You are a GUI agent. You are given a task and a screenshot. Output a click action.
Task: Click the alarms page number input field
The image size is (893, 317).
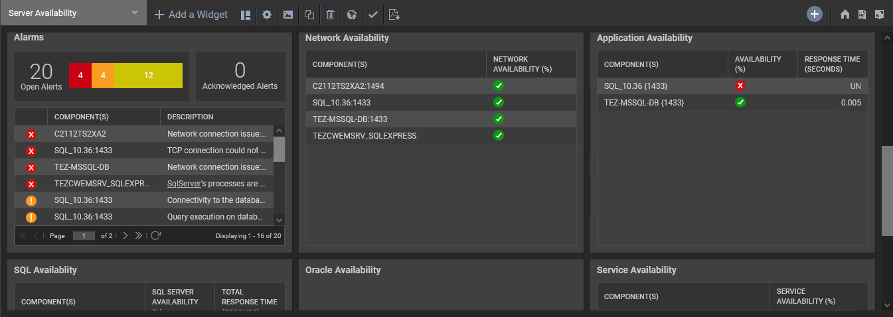tap(84, 235)
